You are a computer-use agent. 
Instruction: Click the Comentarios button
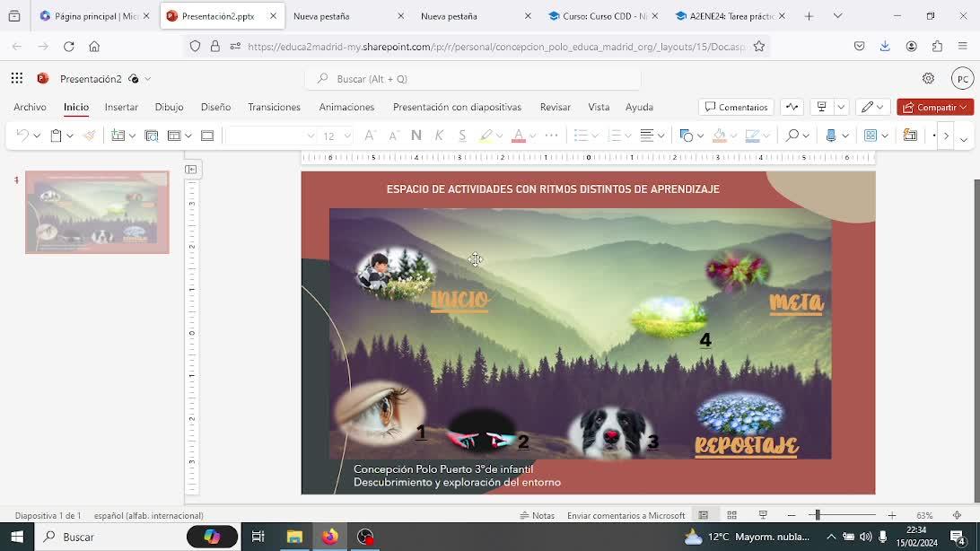coord(736,107)
